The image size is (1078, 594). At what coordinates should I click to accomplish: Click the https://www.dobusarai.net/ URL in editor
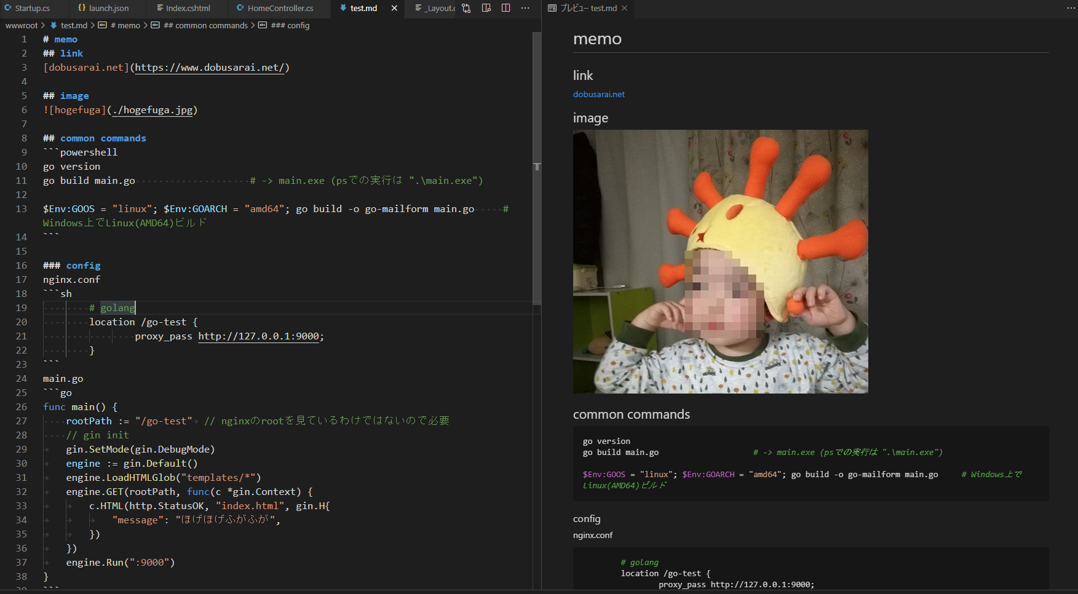click(x=209, y=68)
